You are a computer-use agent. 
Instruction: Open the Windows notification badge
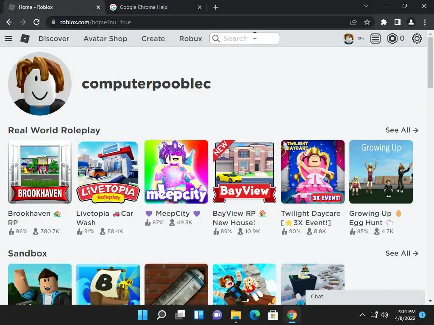tap(422, 315)
